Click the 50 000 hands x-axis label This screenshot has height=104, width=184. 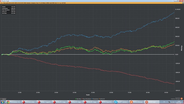click(93, 93)
